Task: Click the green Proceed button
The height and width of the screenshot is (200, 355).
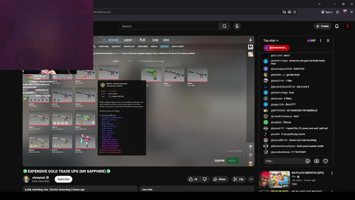Action: [232, 161]
